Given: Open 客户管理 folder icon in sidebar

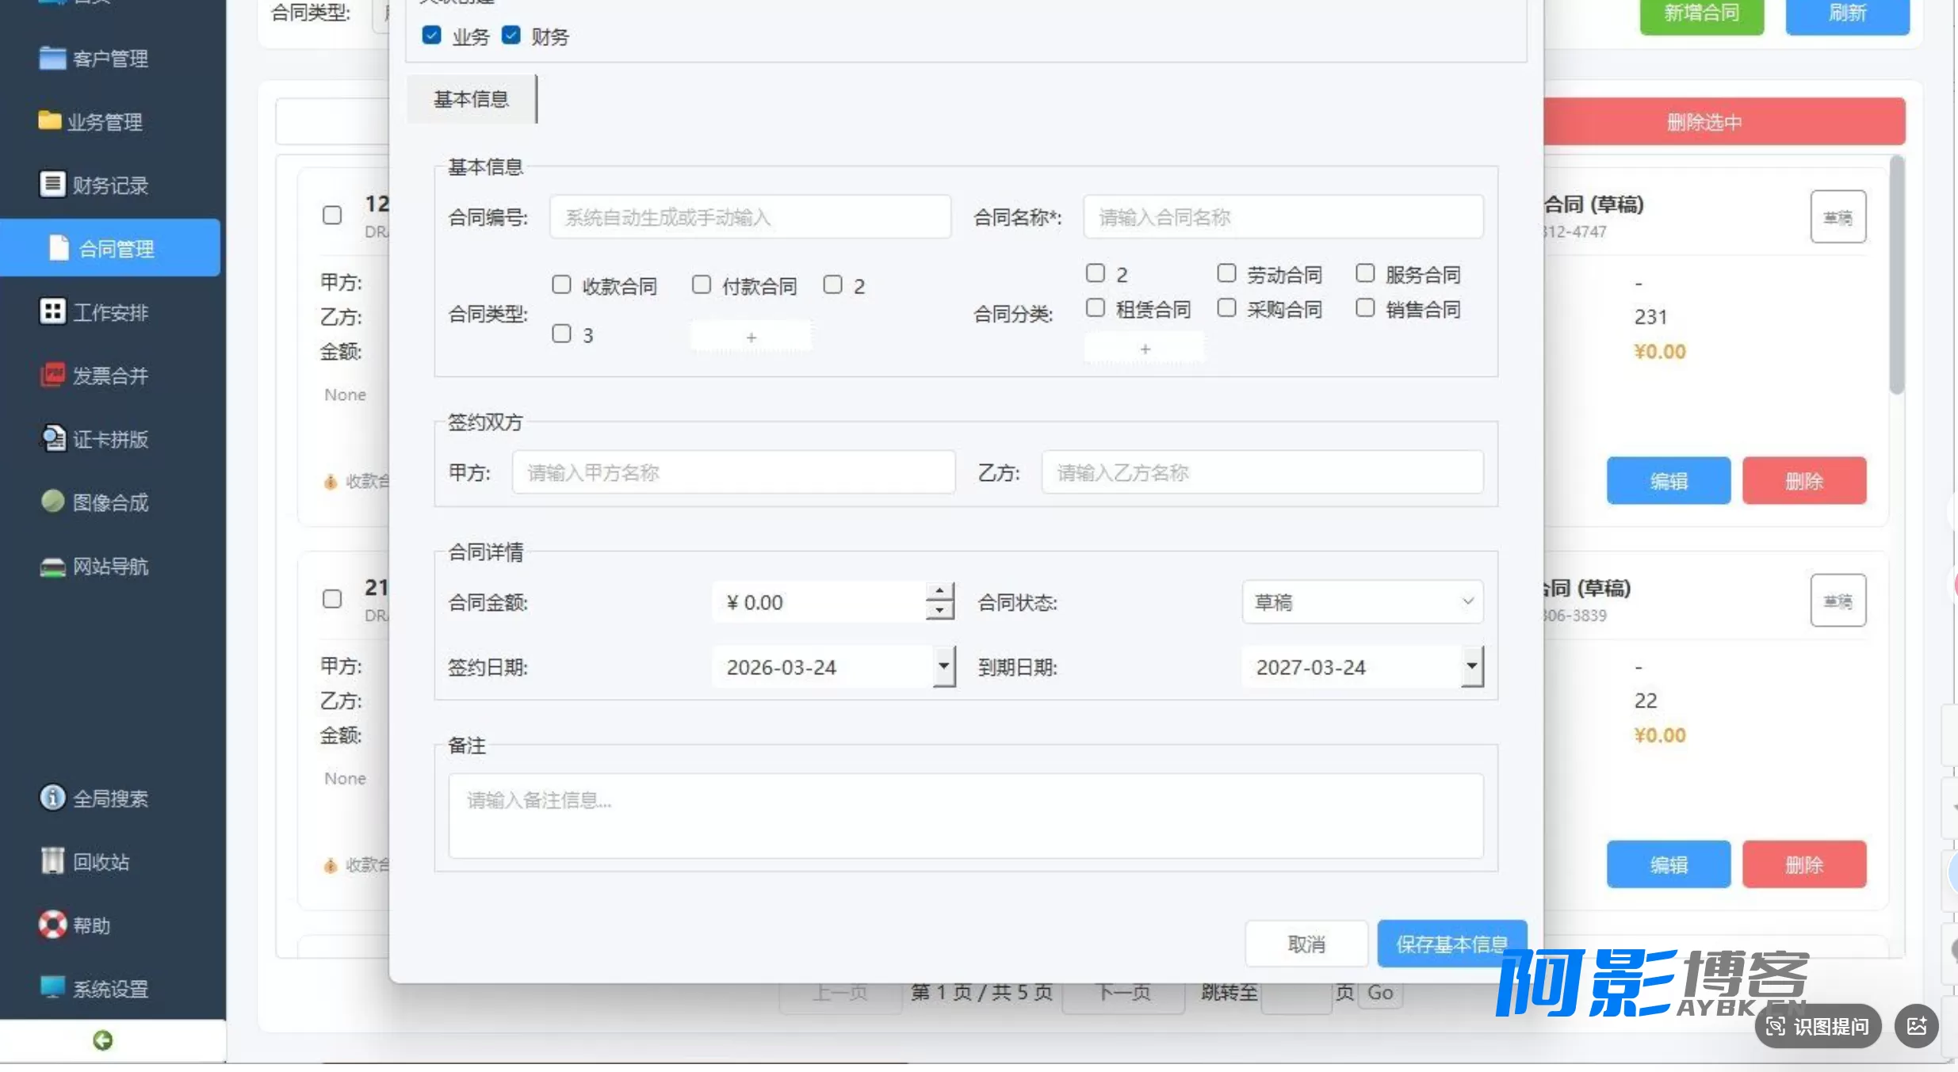Looking at the screenshot, I should 52,58.
